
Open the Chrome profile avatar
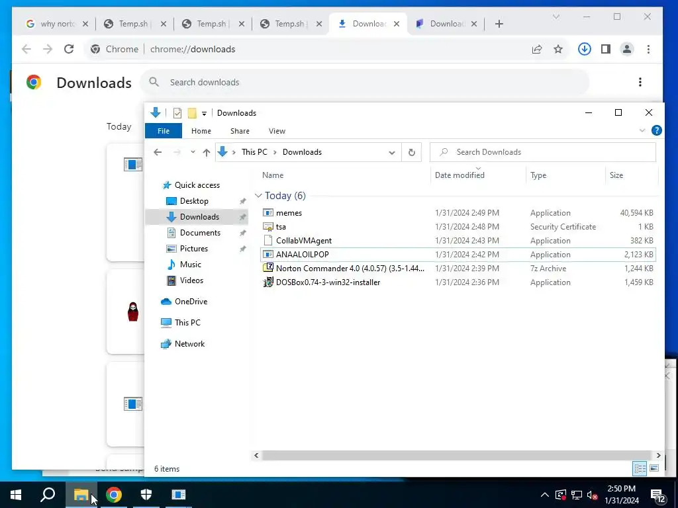pos(626,49)
